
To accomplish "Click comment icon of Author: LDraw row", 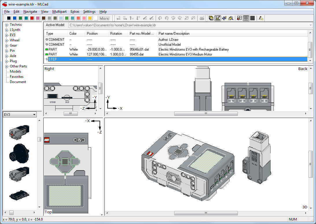I will [x=47, y=40].
